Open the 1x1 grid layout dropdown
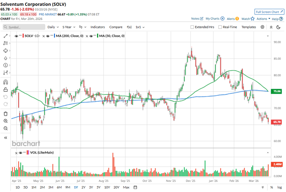The width and height of the screenshot is (286, 192). coord(140,27)
